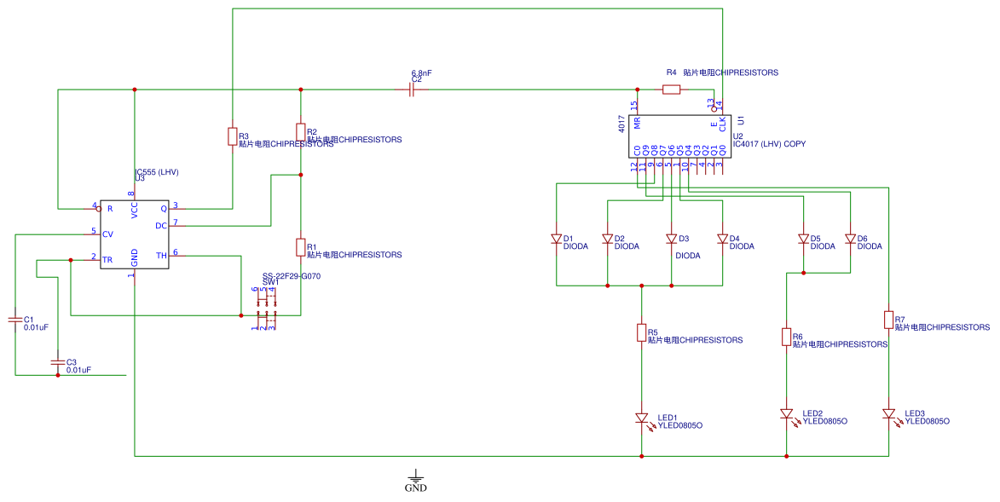
Task: Select the 555 timer IC body
Action: (x=135, y=234)
